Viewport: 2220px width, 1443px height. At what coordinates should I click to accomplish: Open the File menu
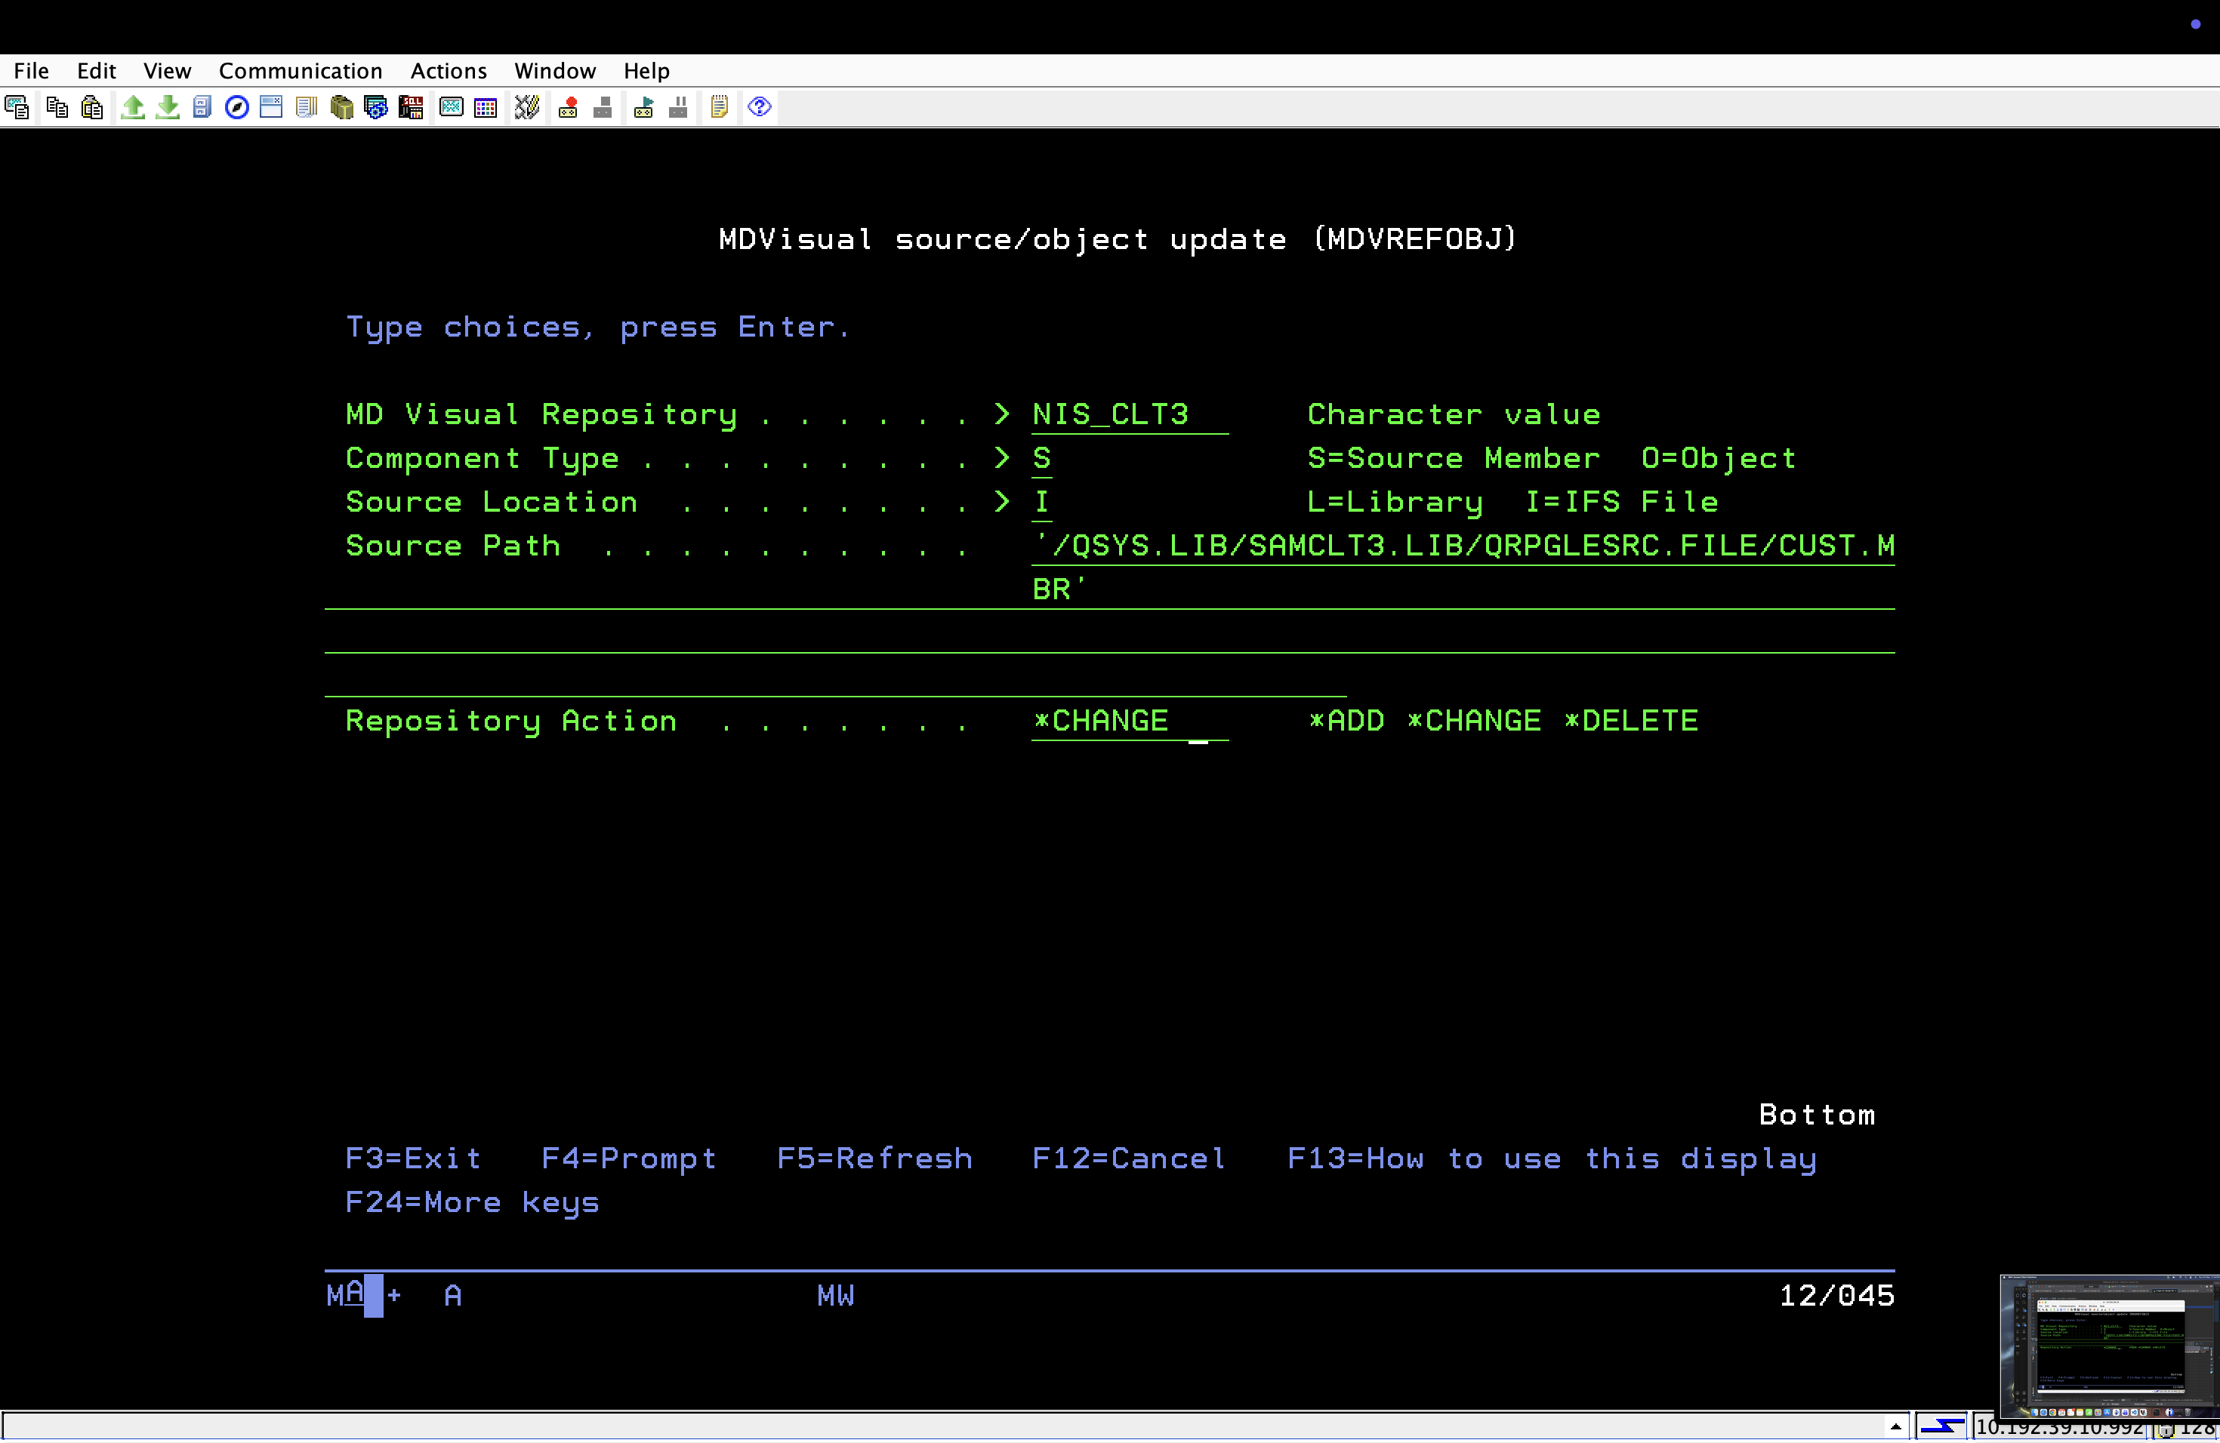pos(31,71)
